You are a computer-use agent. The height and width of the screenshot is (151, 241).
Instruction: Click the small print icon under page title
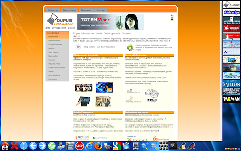click(75, 36)
